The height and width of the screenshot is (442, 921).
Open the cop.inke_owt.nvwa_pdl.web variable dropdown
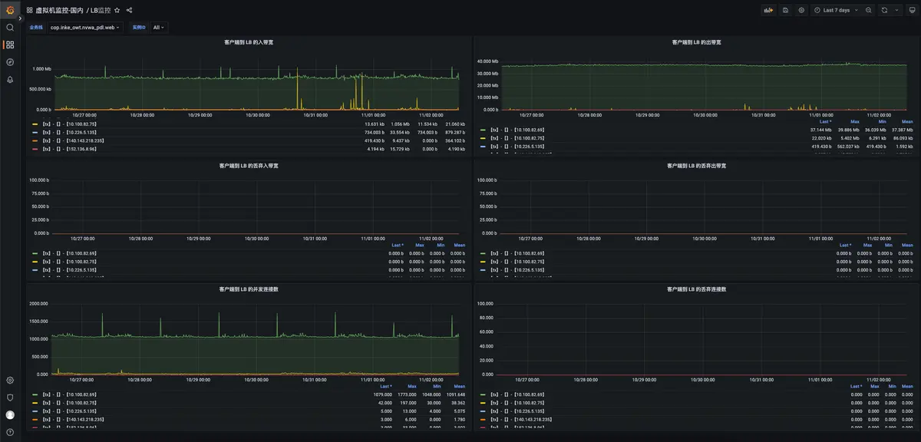85,27
